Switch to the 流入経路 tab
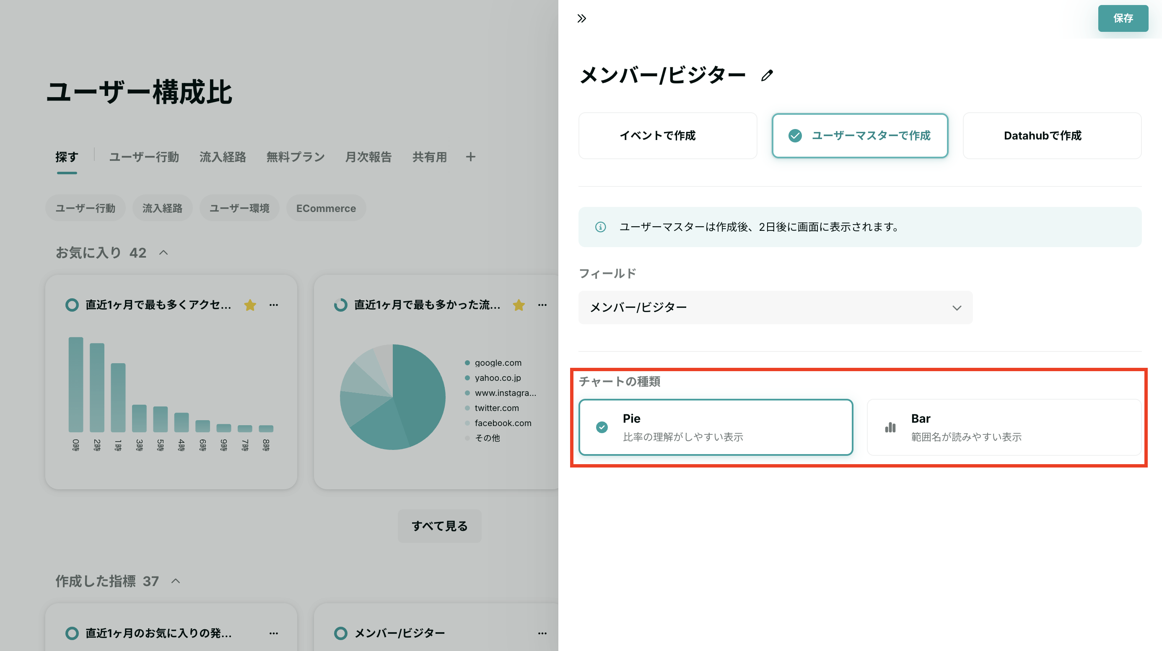This screenshot has height=651, width=1162. click(223, 157)
